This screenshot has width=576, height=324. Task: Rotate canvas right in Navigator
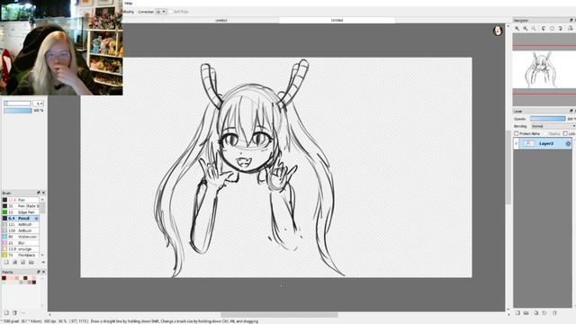(x=561, y=28)
